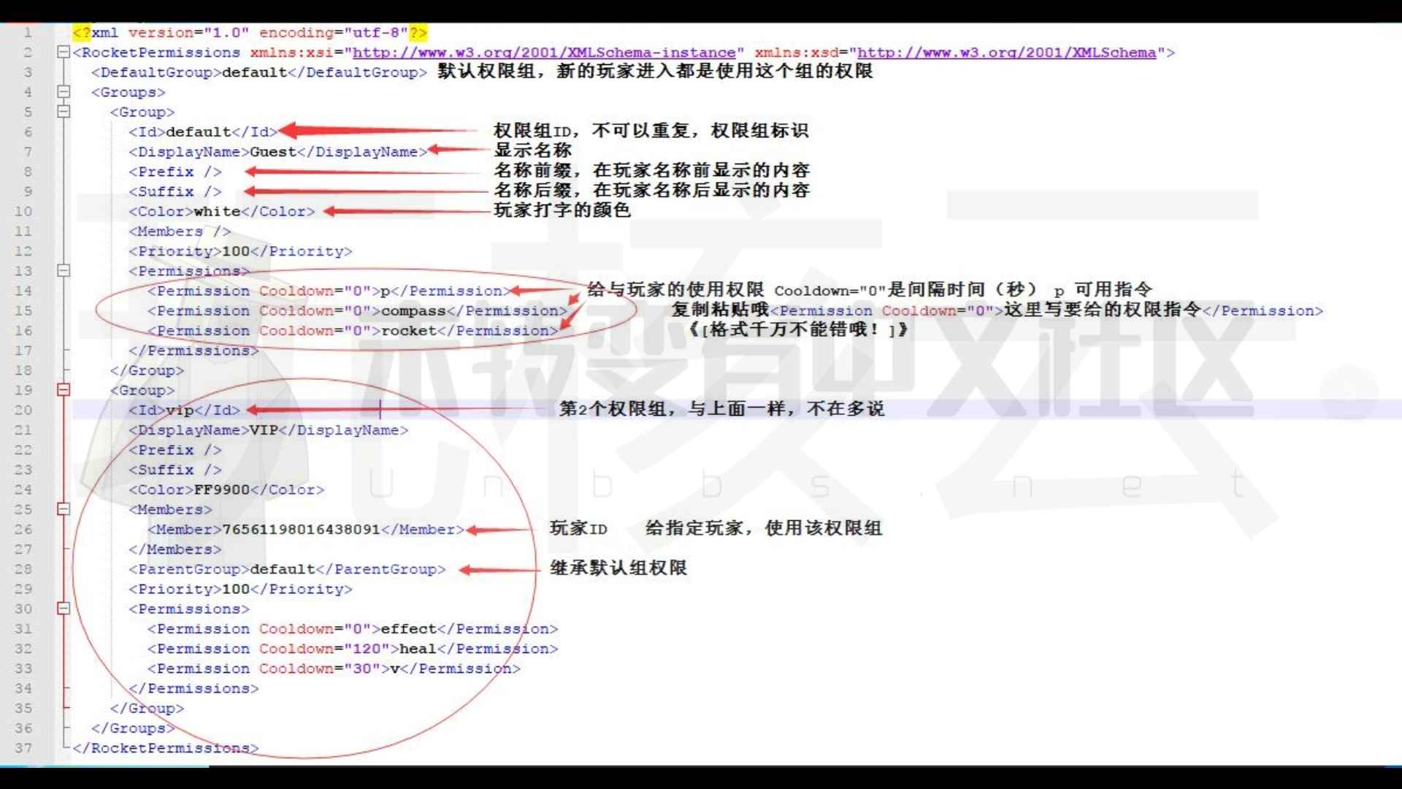Collapse the Groups element on line 4
This screenshot has width=1402, height=789.
(64, 92)
